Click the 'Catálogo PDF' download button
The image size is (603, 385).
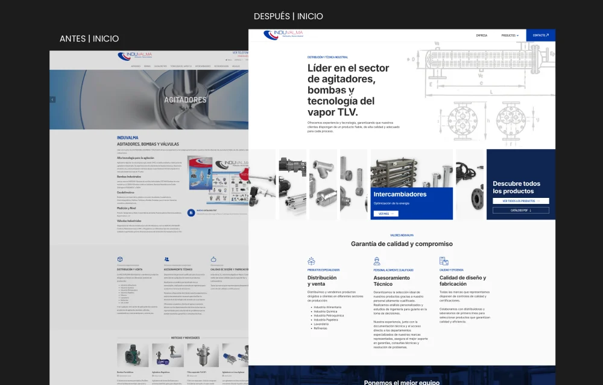pos(521,210)
